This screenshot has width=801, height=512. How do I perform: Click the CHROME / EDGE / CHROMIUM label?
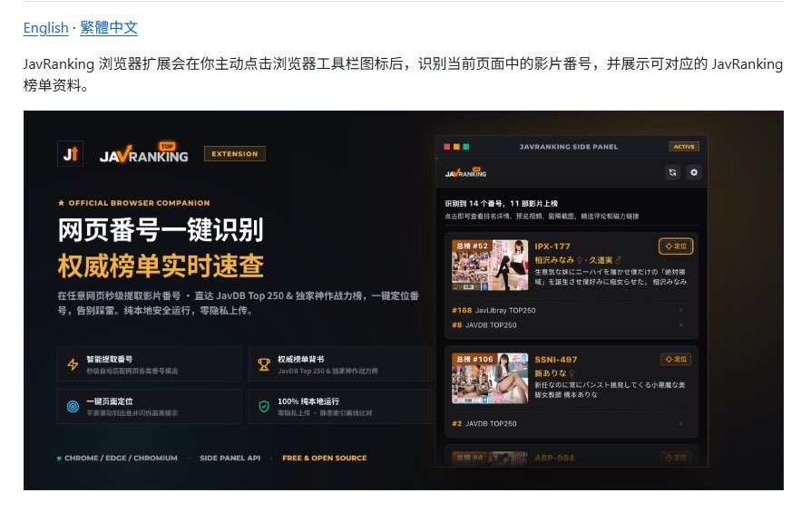click(x=121, y=458)
